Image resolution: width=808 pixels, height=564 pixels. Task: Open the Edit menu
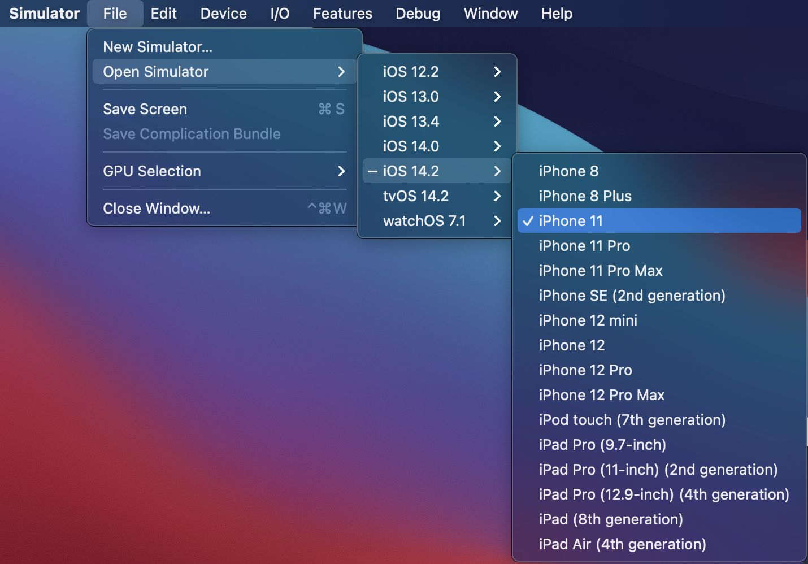(x=164, y=14)
